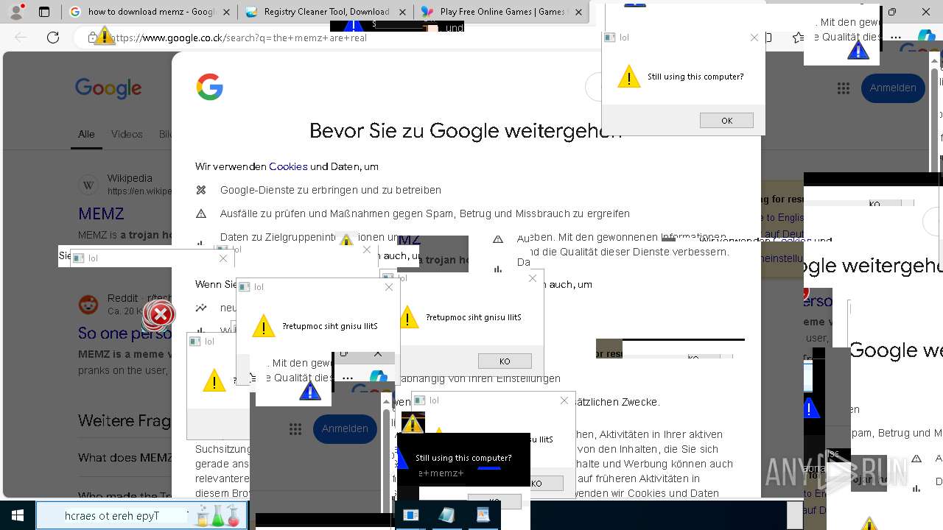Open the Edge profile icon

(x=18, y=12)
